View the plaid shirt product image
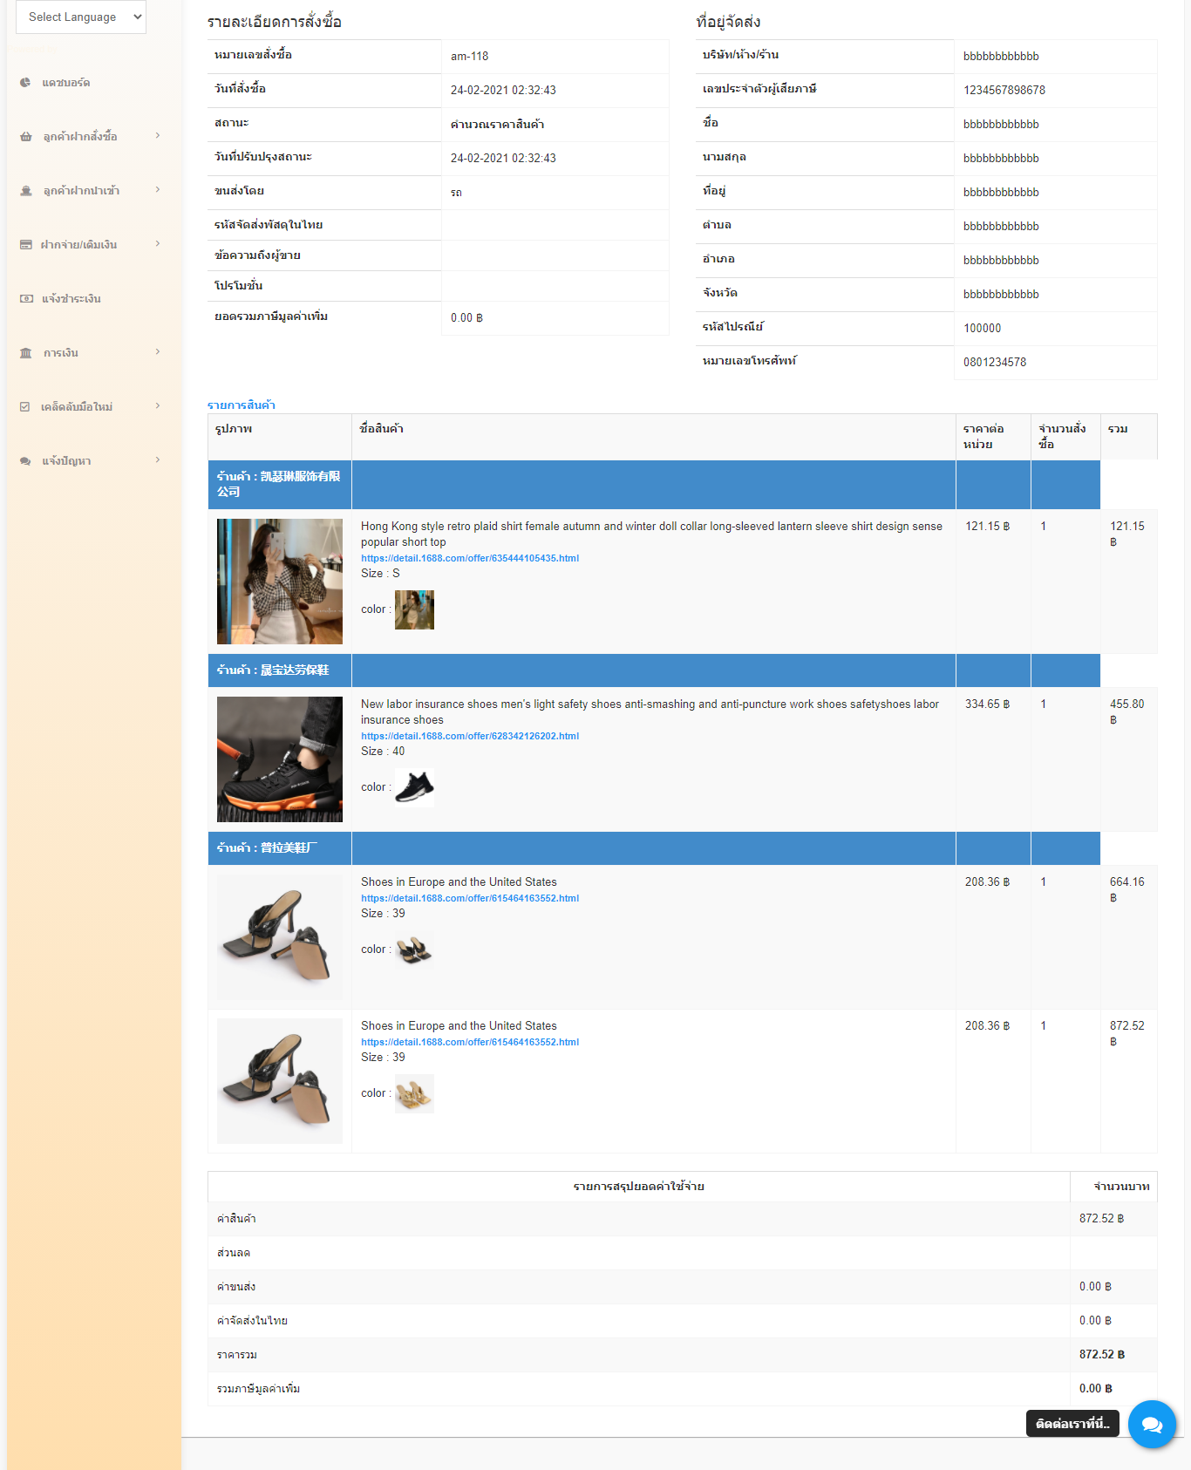 click(x=280, y=582)
